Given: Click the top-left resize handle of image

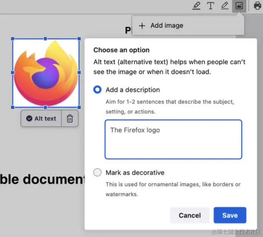Looking at the screenshot, I should point(13,39).
